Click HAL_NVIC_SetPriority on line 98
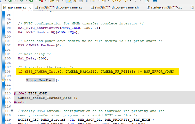The width and height of the screenshot is (195, 124). 39,28
